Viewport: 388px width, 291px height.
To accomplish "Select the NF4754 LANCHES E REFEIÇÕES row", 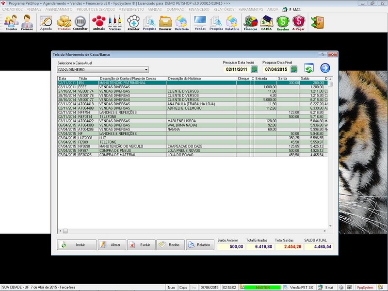I will (x=193, y=113).
